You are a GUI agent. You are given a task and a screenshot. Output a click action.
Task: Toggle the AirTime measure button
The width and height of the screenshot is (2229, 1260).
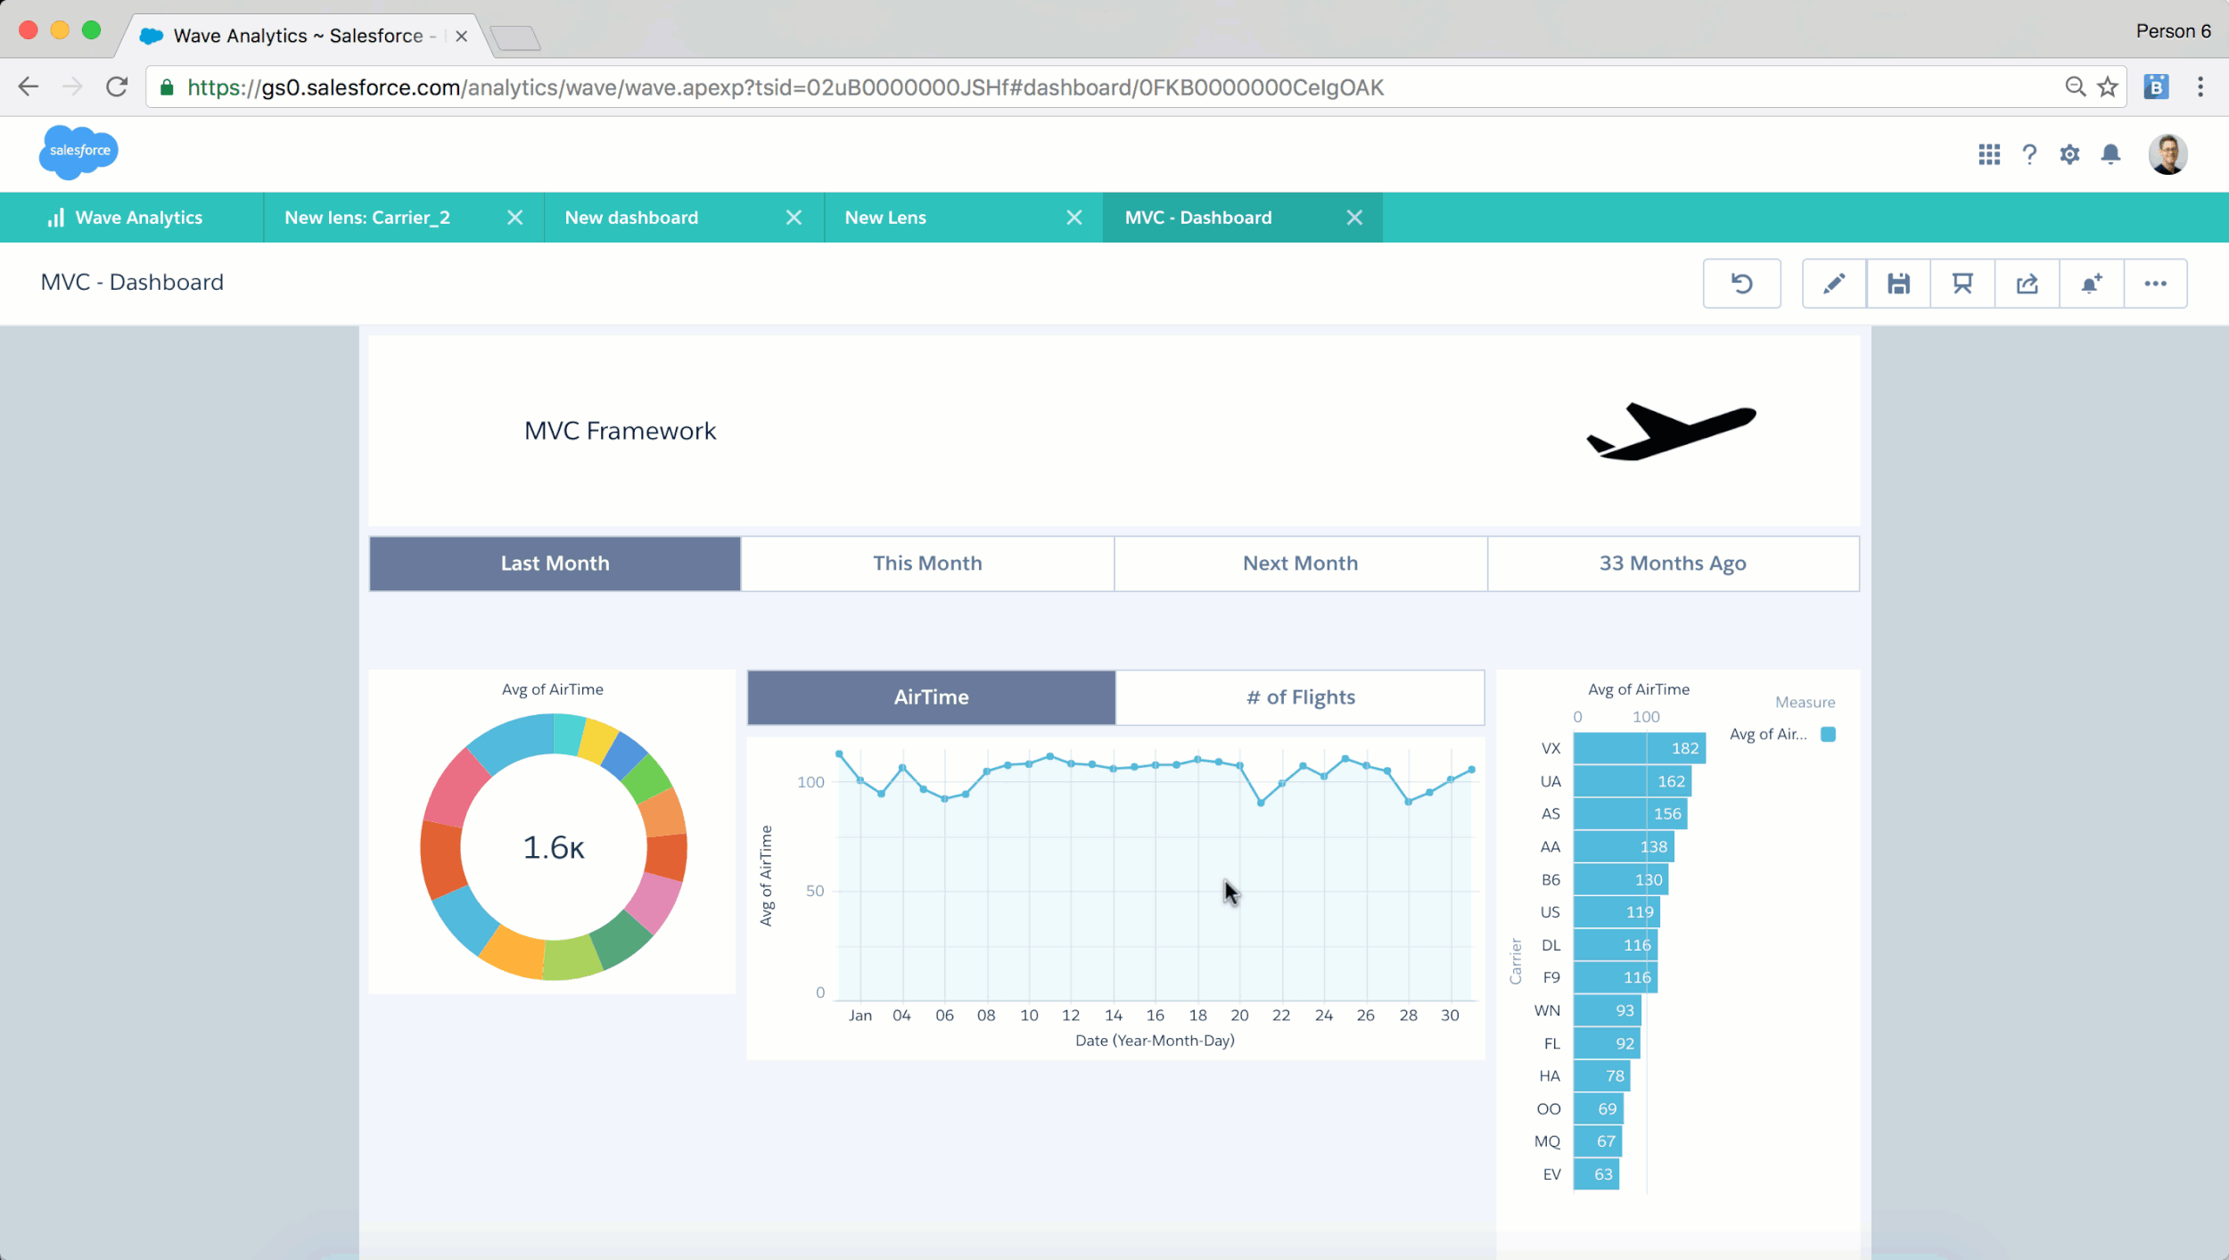[931, 697]
